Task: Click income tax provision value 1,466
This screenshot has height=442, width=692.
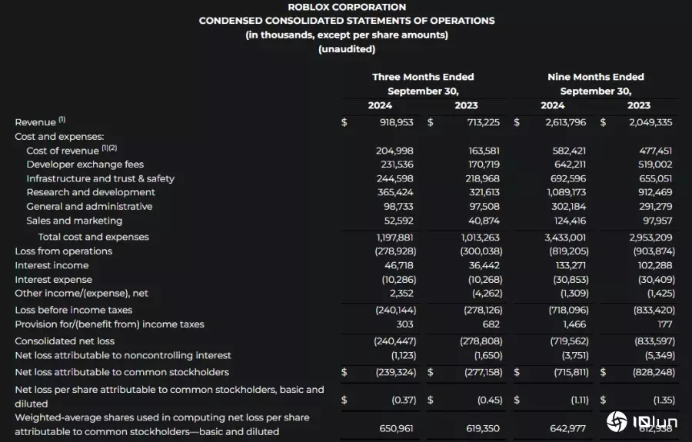Action: click(x=574, y=324)
